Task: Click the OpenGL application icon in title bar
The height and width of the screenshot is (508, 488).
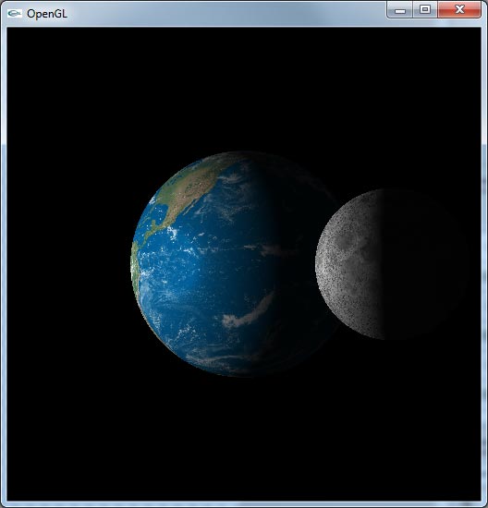Action: (15, 13)
